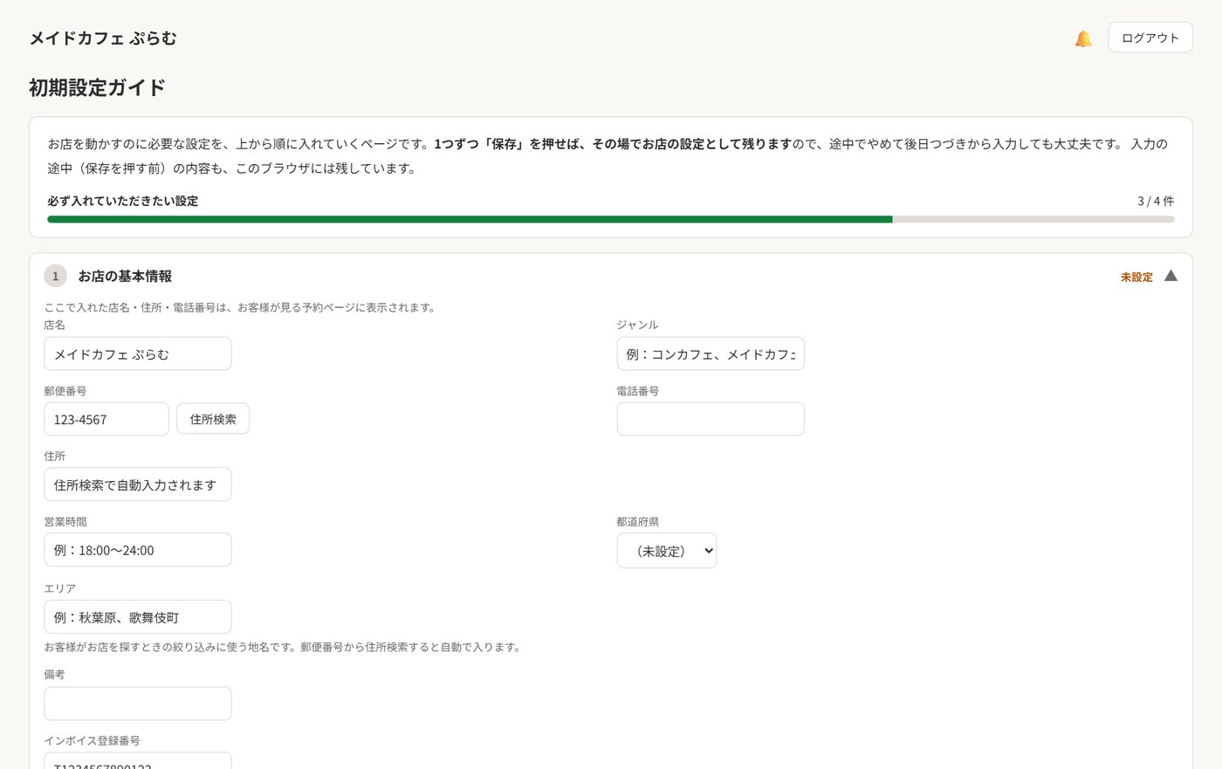Click the 備考 input field

[138, 704]
